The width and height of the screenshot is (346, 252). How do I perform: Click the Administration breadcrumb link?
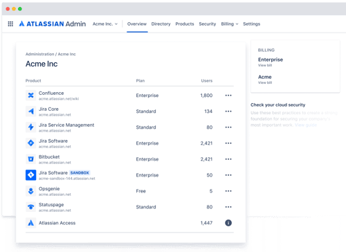click(x=39, y=54)
